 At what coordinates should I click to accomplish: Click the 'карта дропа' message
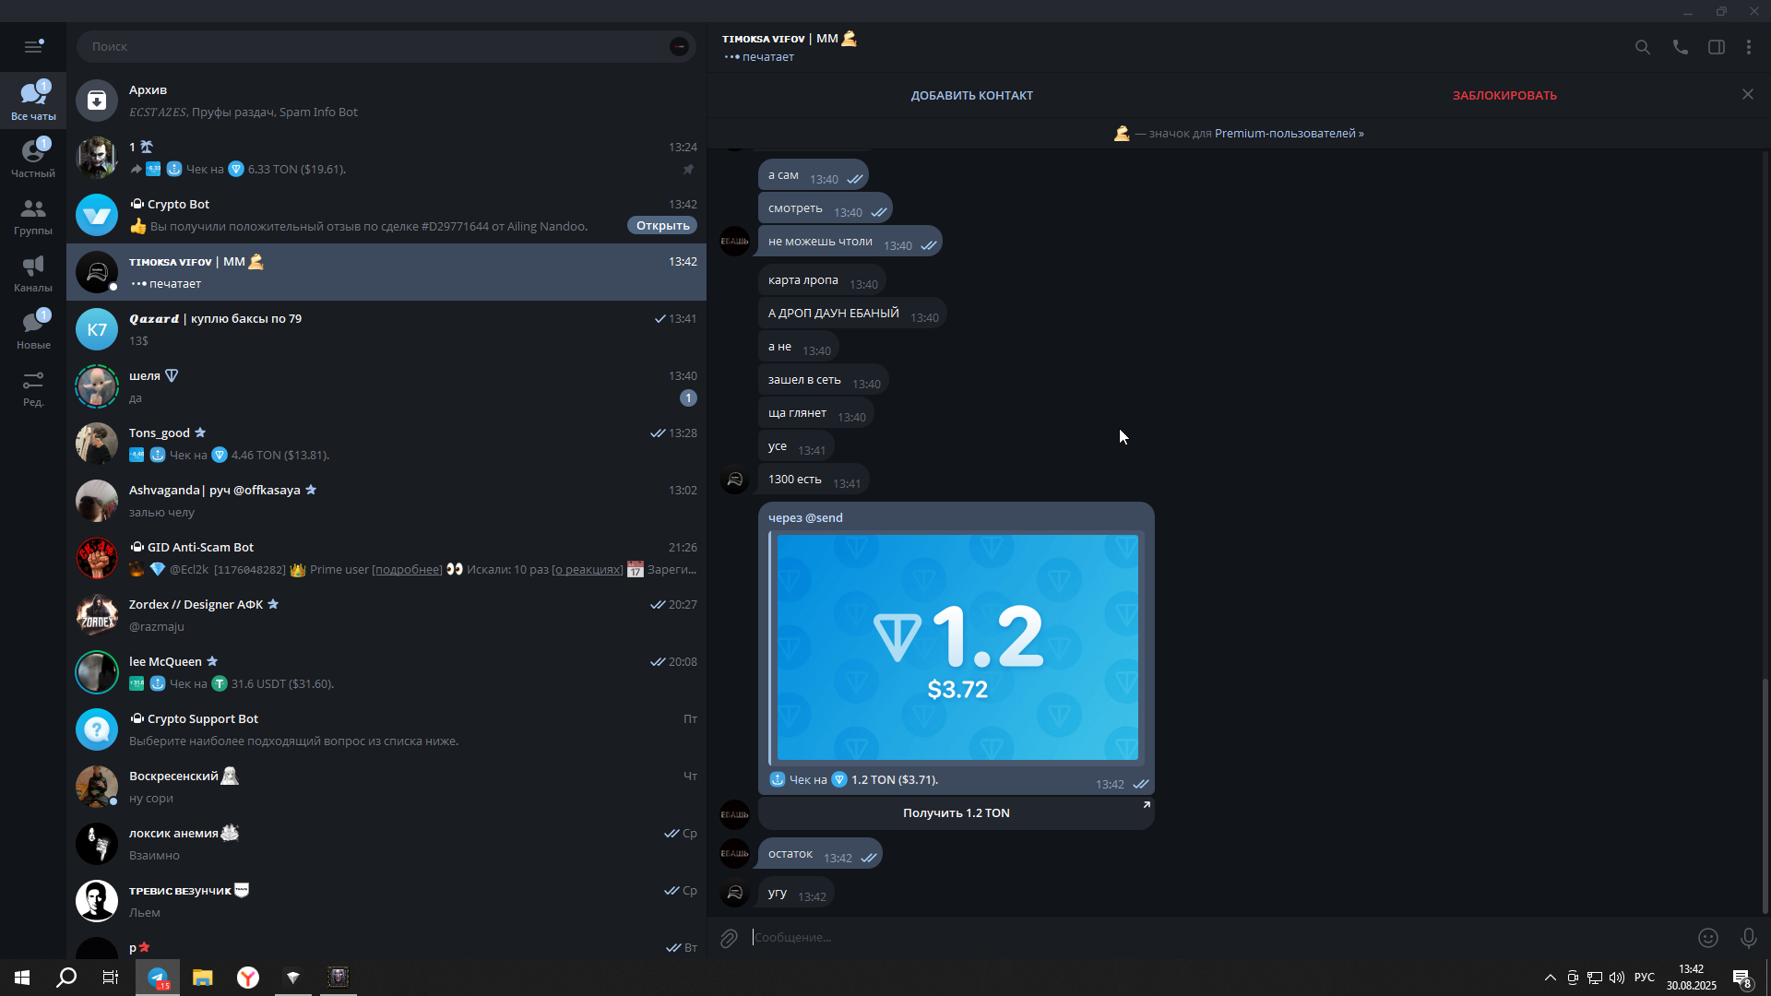(822, 280)
